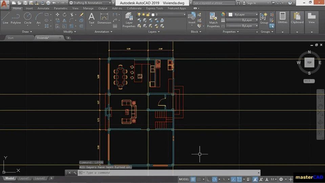
Task: Undo last action with Undo arrow
Action: pos(54,3)
